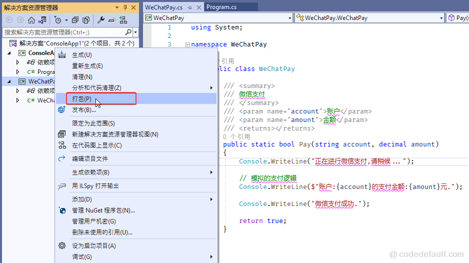
Task: Choose 新建解决方案资源管理器视图(N) entry
Action: pos(136,134)
